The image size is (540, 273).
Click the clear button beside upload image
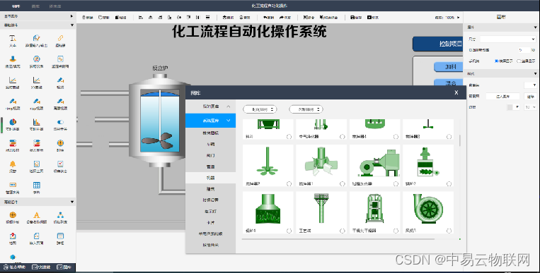pyautogui.click(x=530, y=97)
